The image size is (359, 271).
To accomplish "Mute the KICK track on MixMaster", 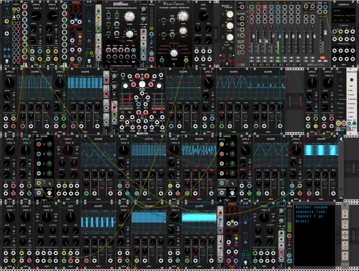I will [x=265, y=58].
